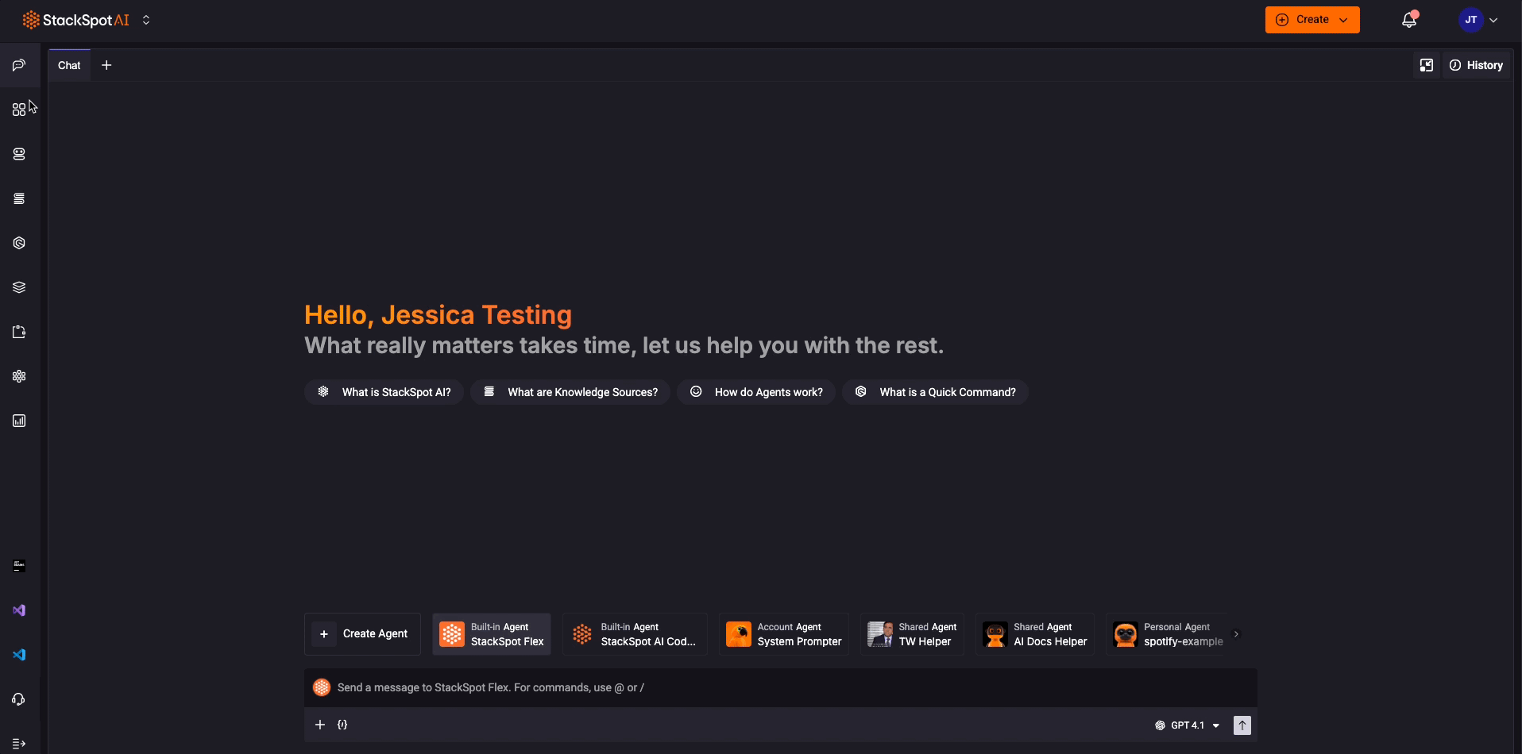This screenshot has height=754, width=1522.
Task: Expand the workspace switcher next to StackSpot AI logo
Action: click(146, 20)
